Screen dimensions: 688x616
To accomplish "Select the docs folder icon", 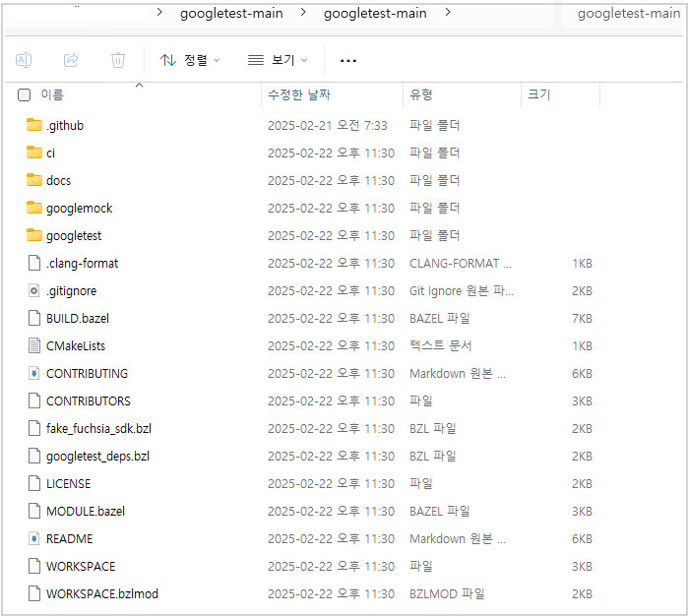I will (34, 180).
